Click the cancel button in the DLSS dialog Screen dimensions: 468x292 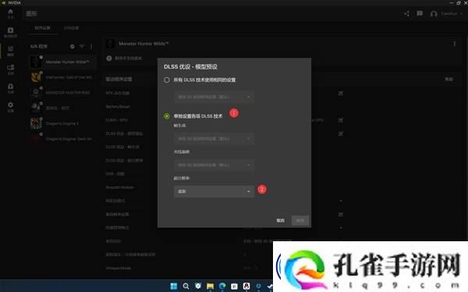(280, 221)
